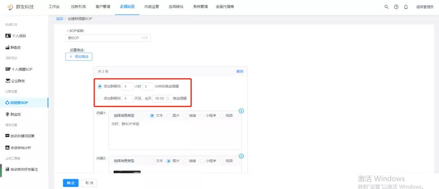Viewport: 439px width, 189px height.
Task: Select 文本 message type for 内容1
Action: pos(152,115)
